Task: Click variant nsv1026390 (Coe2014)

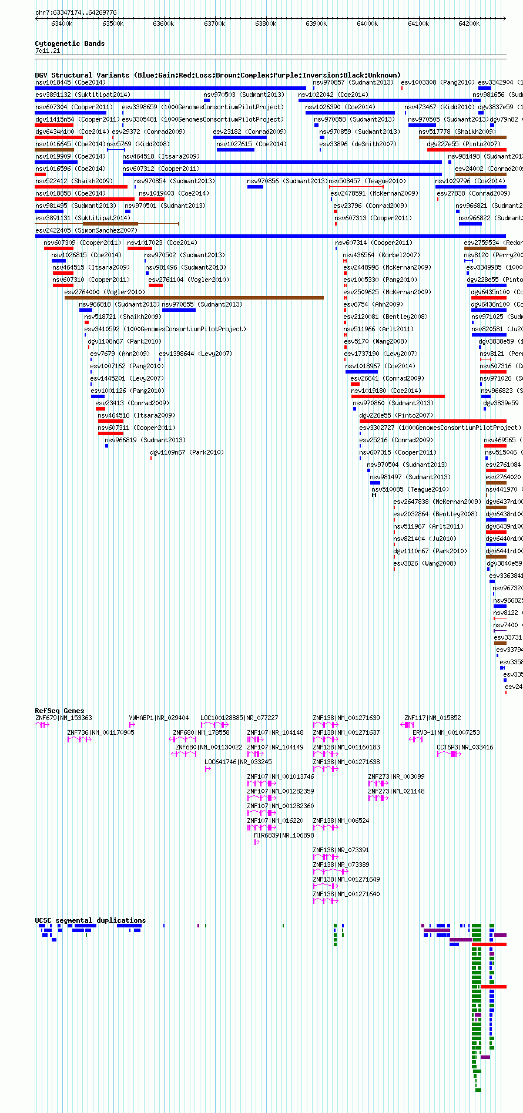Action: 340,107
